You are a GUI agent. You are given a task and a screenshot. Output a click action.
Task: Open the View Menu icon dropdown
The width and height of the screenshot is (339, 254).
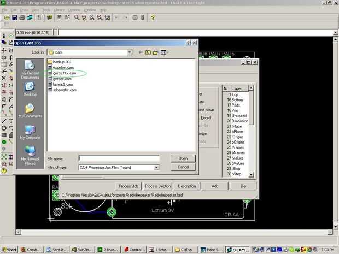coord(164,52)
